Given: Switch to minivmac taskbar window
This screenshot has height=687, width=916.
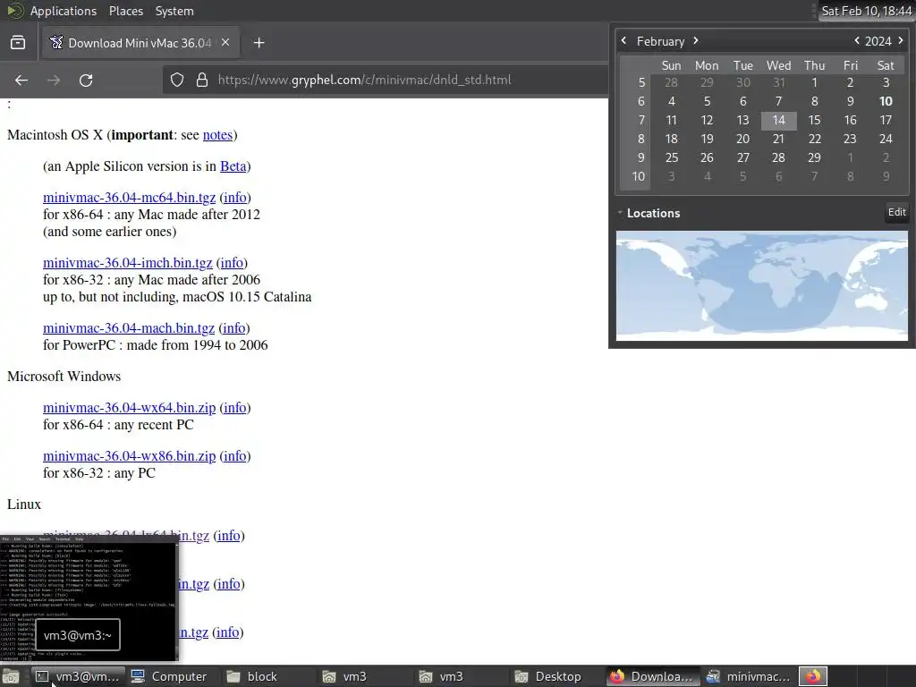Looking at the screenshot, I should [x=749, y=676].
